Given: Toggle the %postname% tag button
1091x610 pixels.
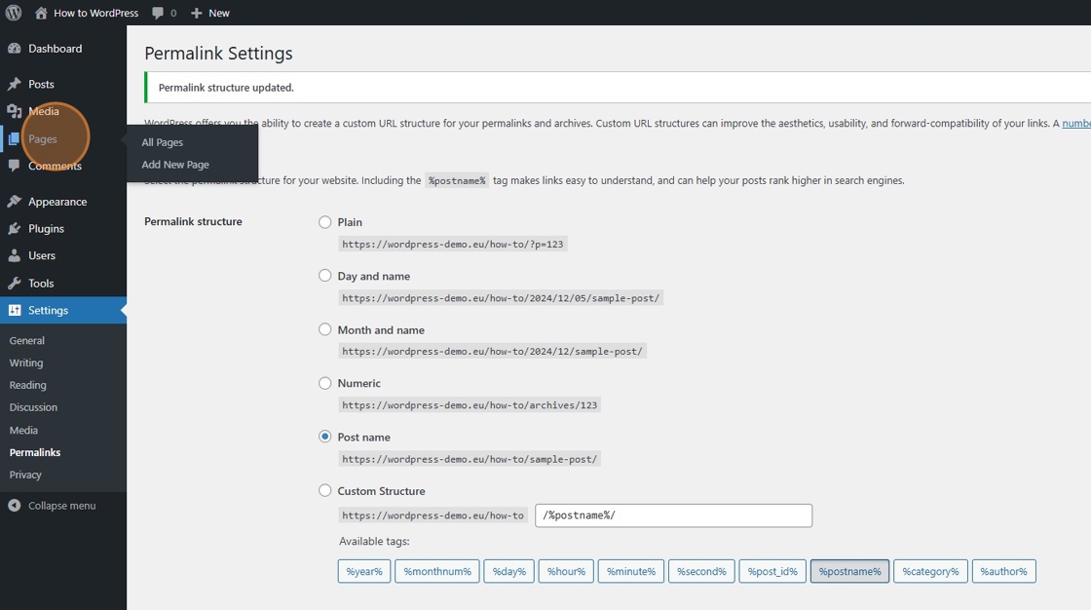Looking at the screenshot, I should pyautogui.click(x=849, y=571).
